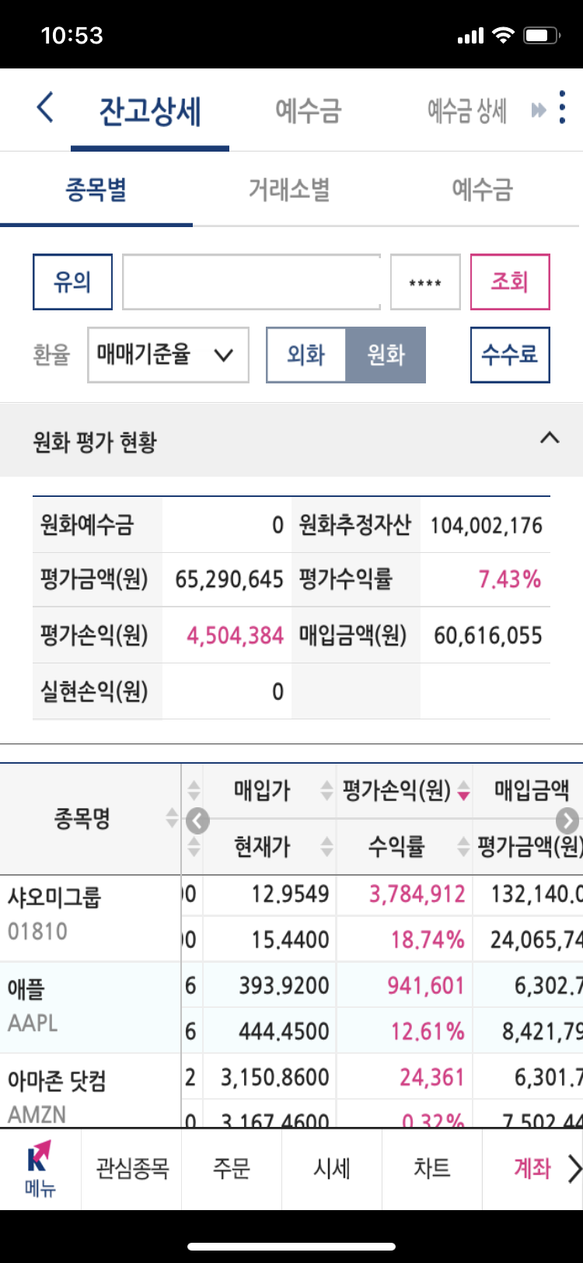Image resolution: width=583 pixels, height=1263 pixels.
Task: Tap the right arrow in bottom navigation
Action: click(x=574, y=1168)
